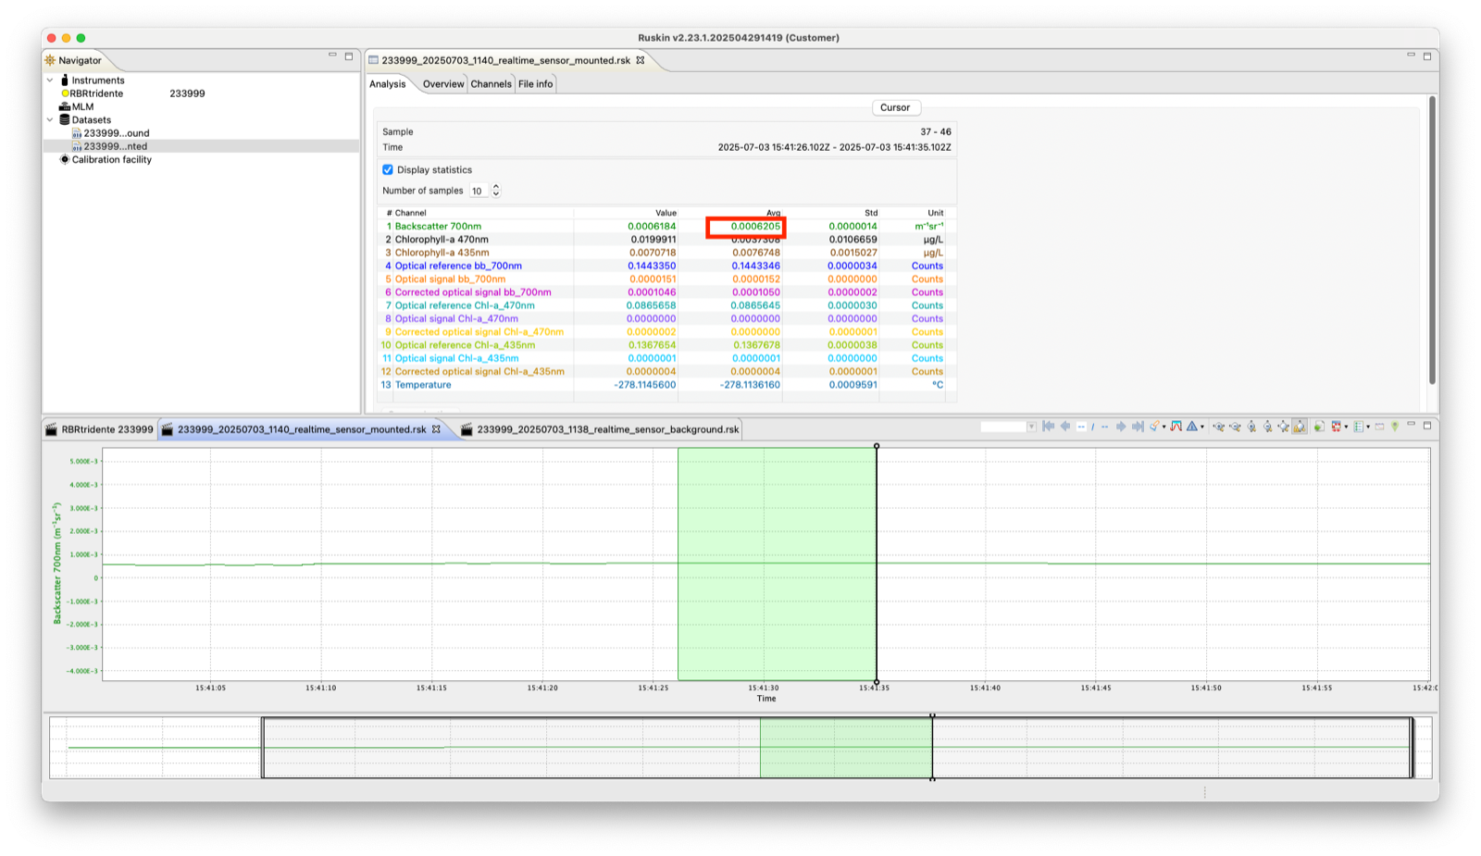Open the combo box dropdown in plot toolbar

point(1031,427)
